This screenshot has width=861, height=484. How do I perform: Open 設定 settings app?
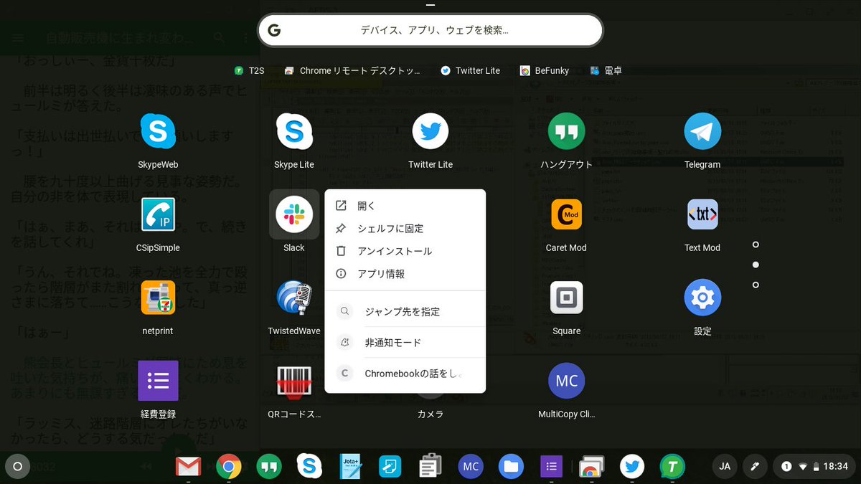coord(702,298)
